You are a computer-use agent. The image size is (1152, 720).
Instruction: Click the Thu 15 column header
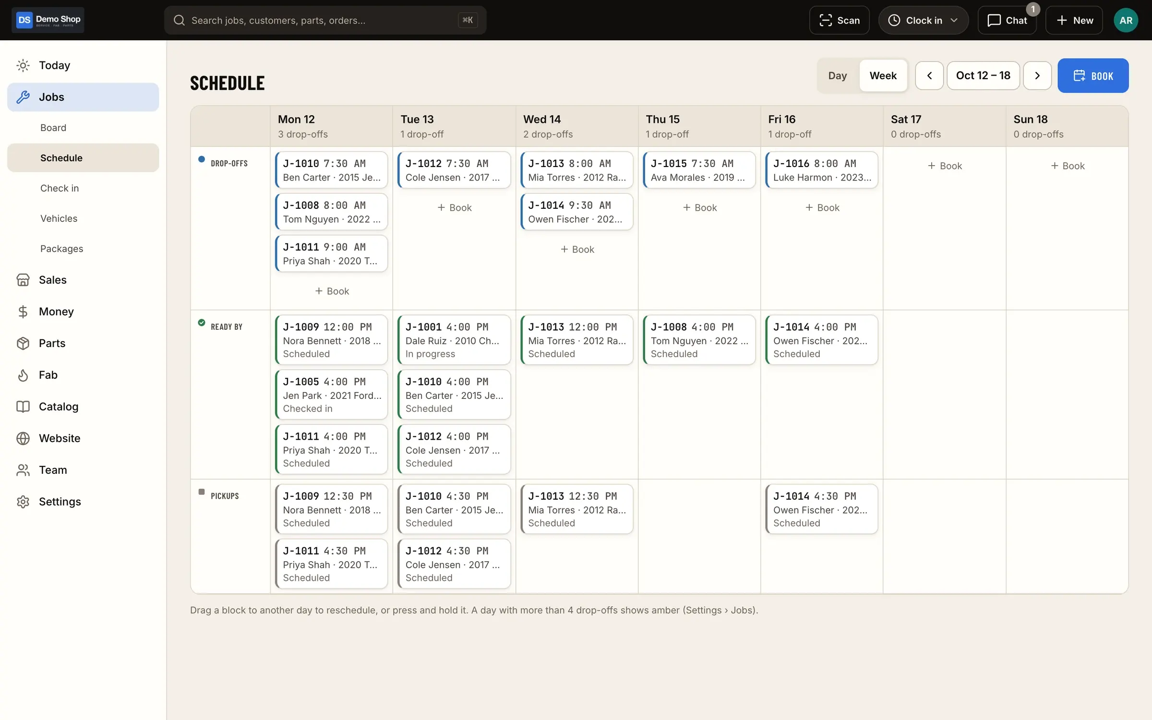pyautogui.click(x=699, y=126)
